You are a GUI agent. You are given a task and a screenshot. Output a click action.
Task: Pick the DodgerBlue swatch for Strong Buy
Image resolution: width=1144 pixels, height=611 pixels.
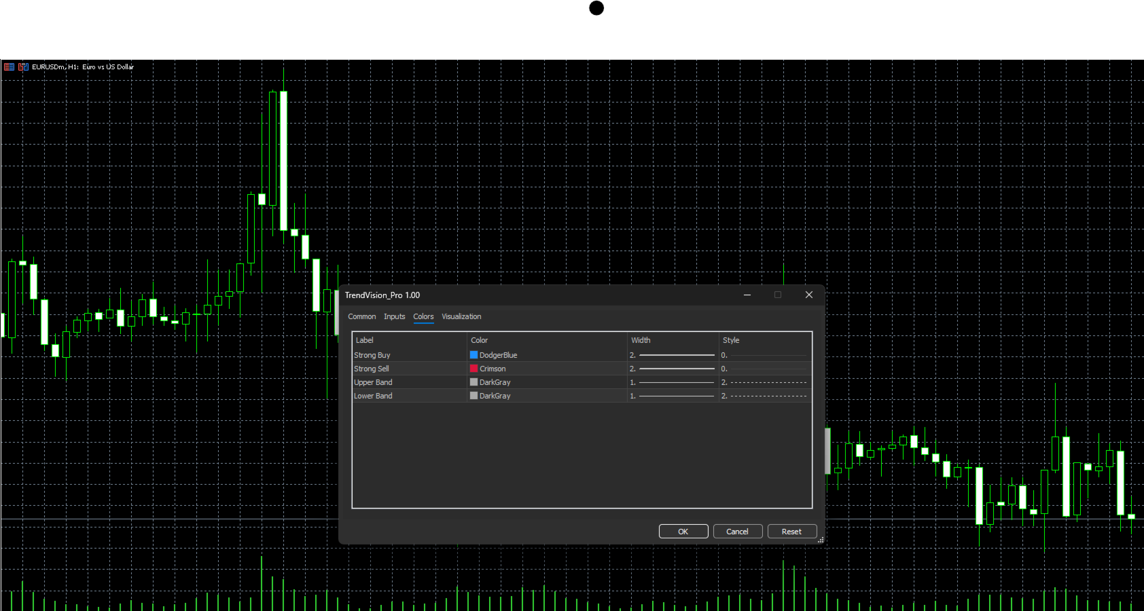[x=473, y=355]
